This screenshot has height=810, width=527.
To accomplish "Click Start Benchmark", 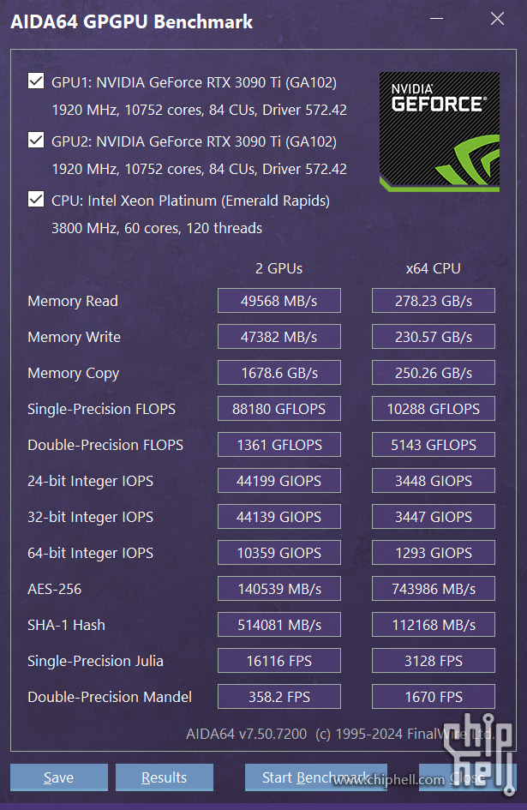I will tap(315, 777).
